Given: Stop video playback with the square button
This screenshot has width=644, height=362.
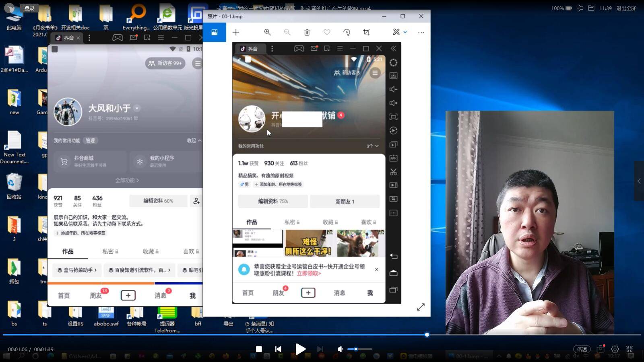Looking at the screenshot, I should pos(259,349).
